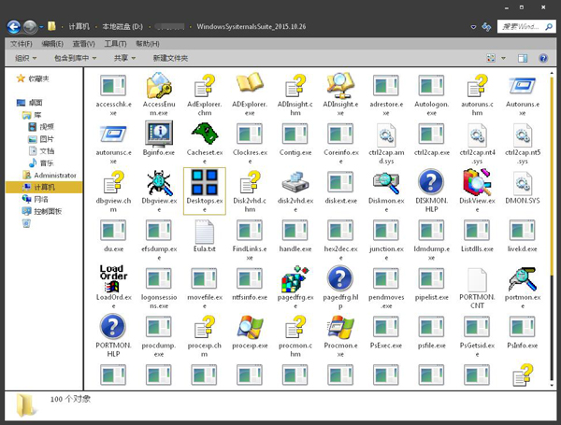This screenshot has width=561, height=425.
Task: Open the view options dropdown arrow
Action: [503, 58]
